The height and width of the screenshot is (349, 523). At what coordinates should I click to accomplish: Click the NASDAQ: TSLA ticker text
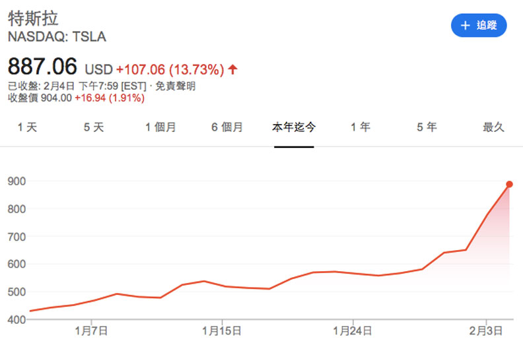(57, 37)
